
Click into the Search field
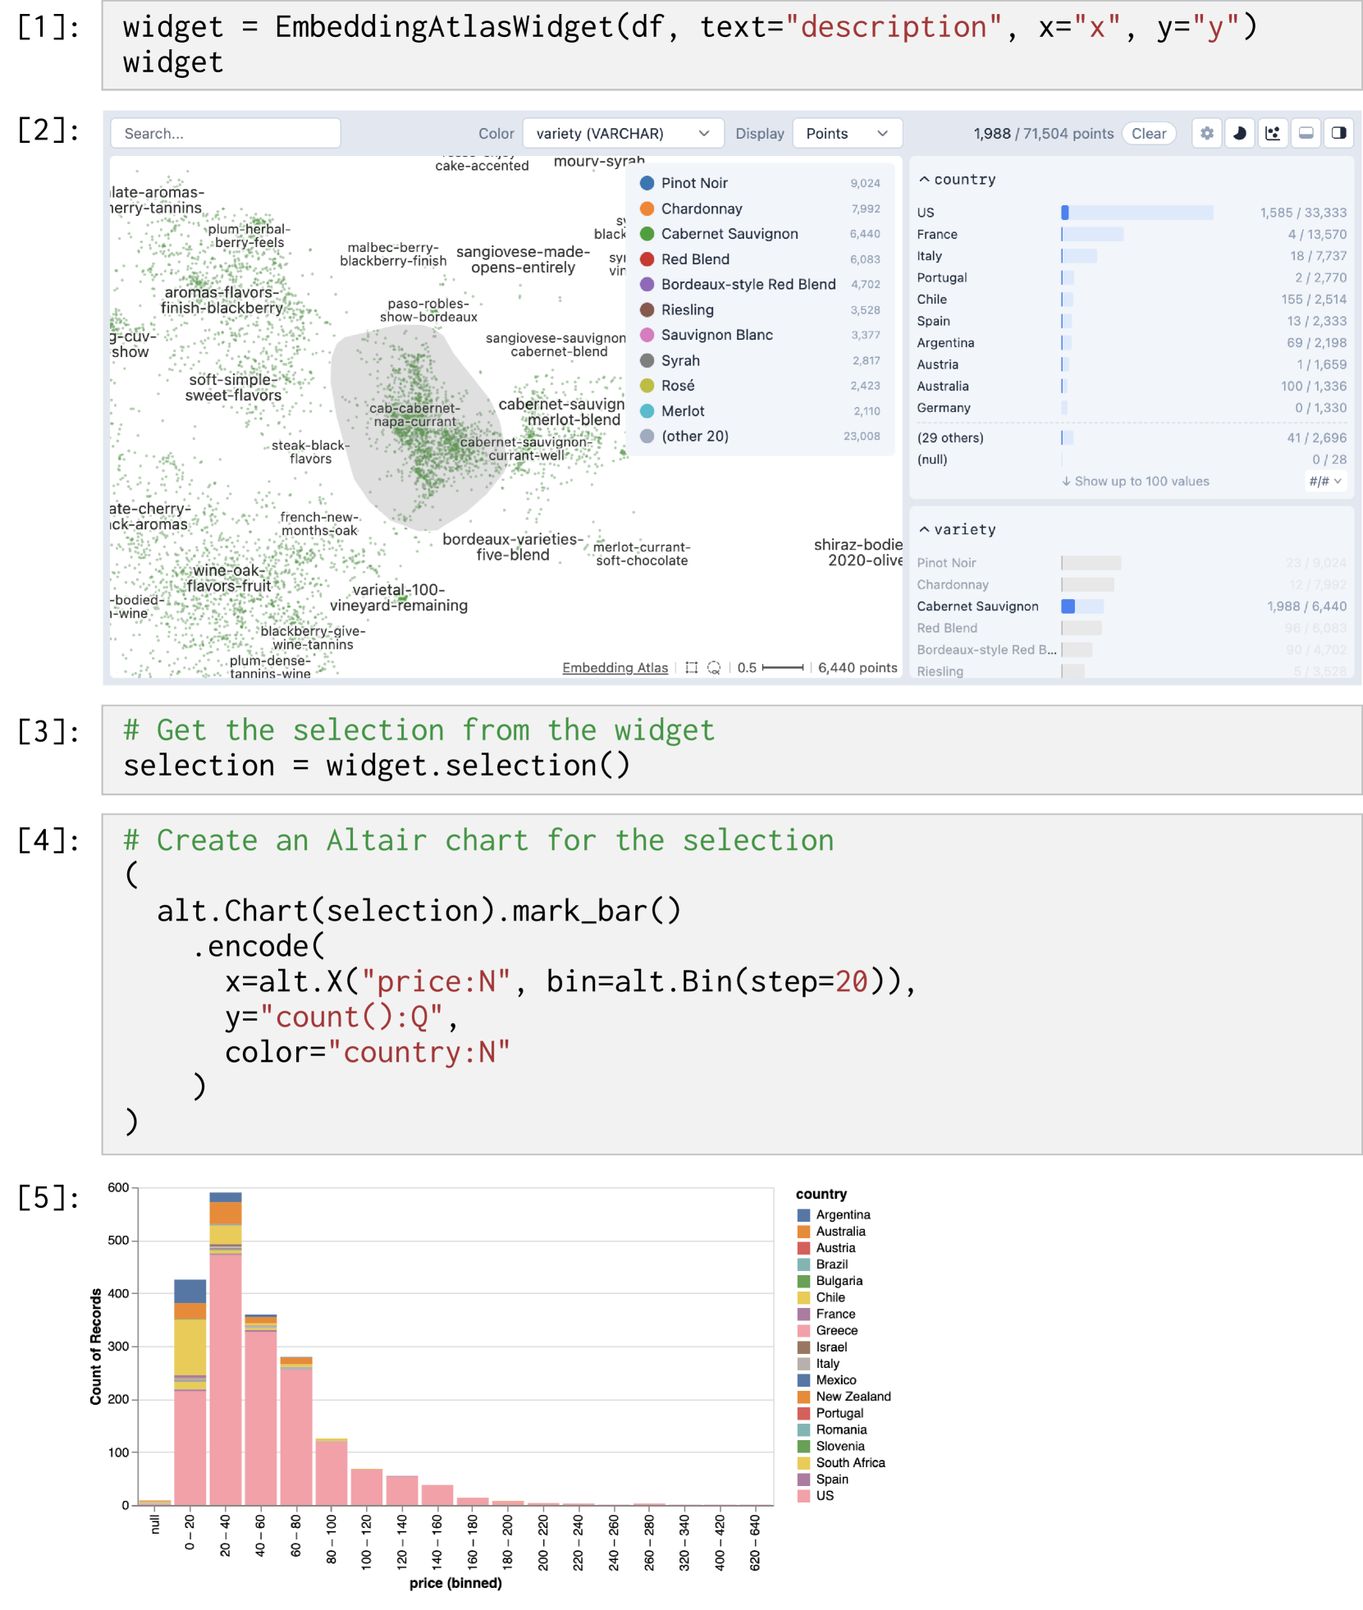(226, 134)
